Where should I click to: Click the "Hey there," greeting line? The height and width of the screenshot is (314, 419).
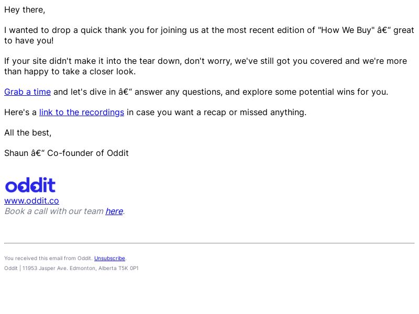pos(25,10)
